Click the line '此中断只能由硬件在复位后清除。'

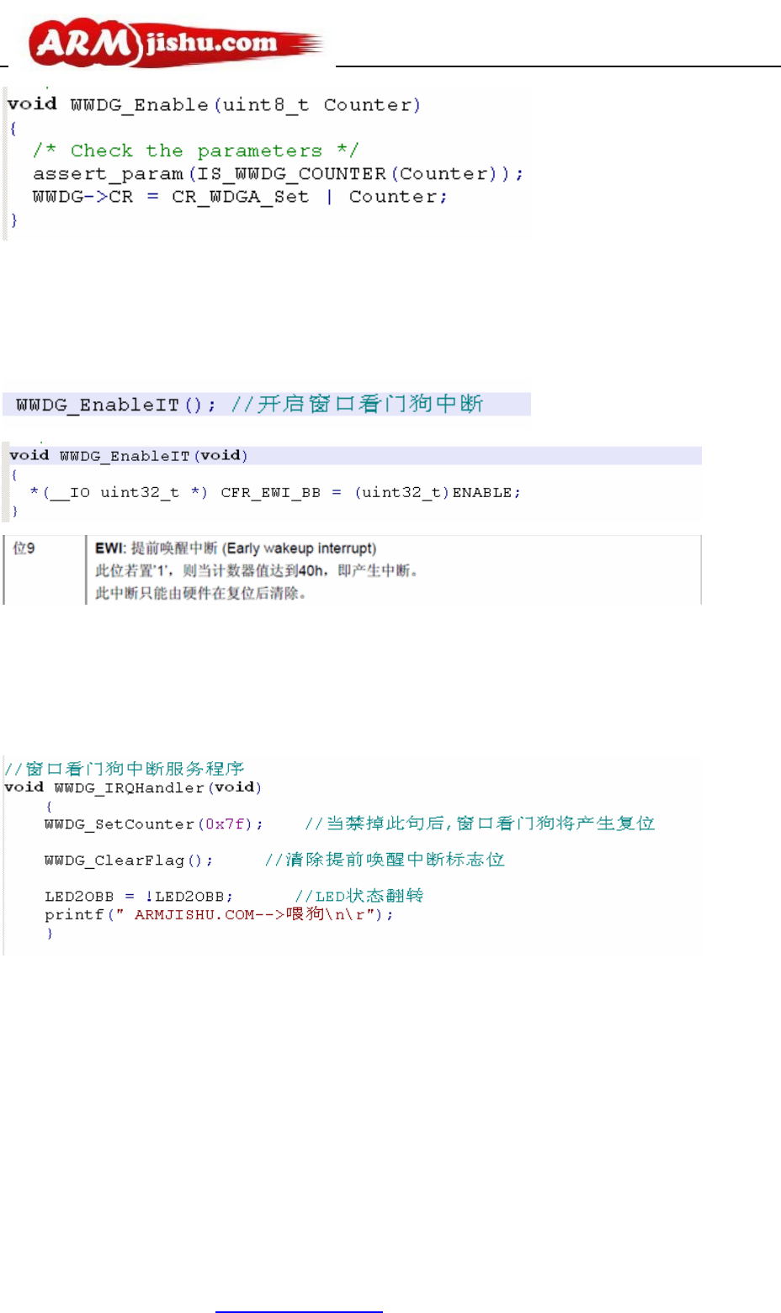(200, 594)
